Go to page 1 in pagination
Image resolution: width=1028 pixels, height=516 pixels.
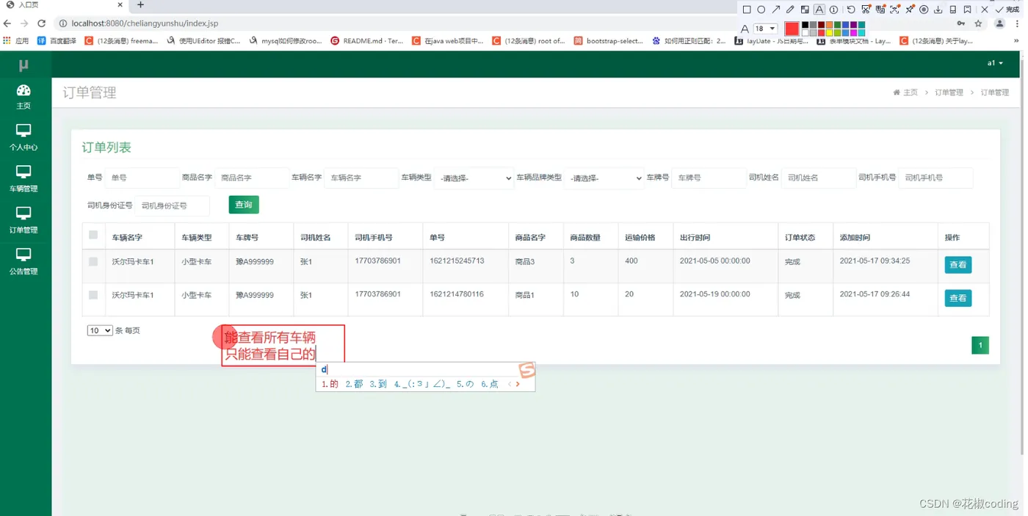pos(980,345)
